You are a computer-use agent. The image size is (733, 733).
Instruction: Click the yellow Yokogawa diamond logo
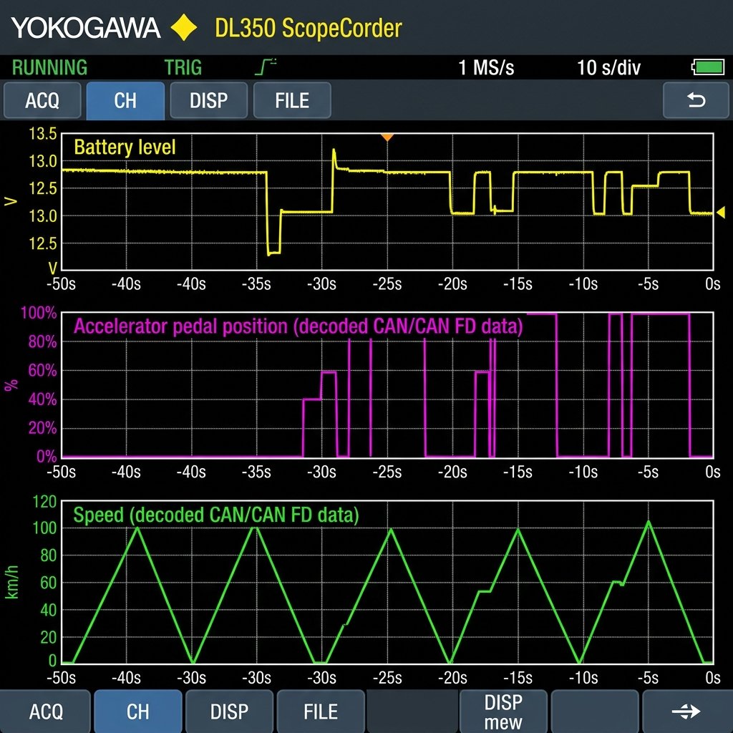coord(184,28)
